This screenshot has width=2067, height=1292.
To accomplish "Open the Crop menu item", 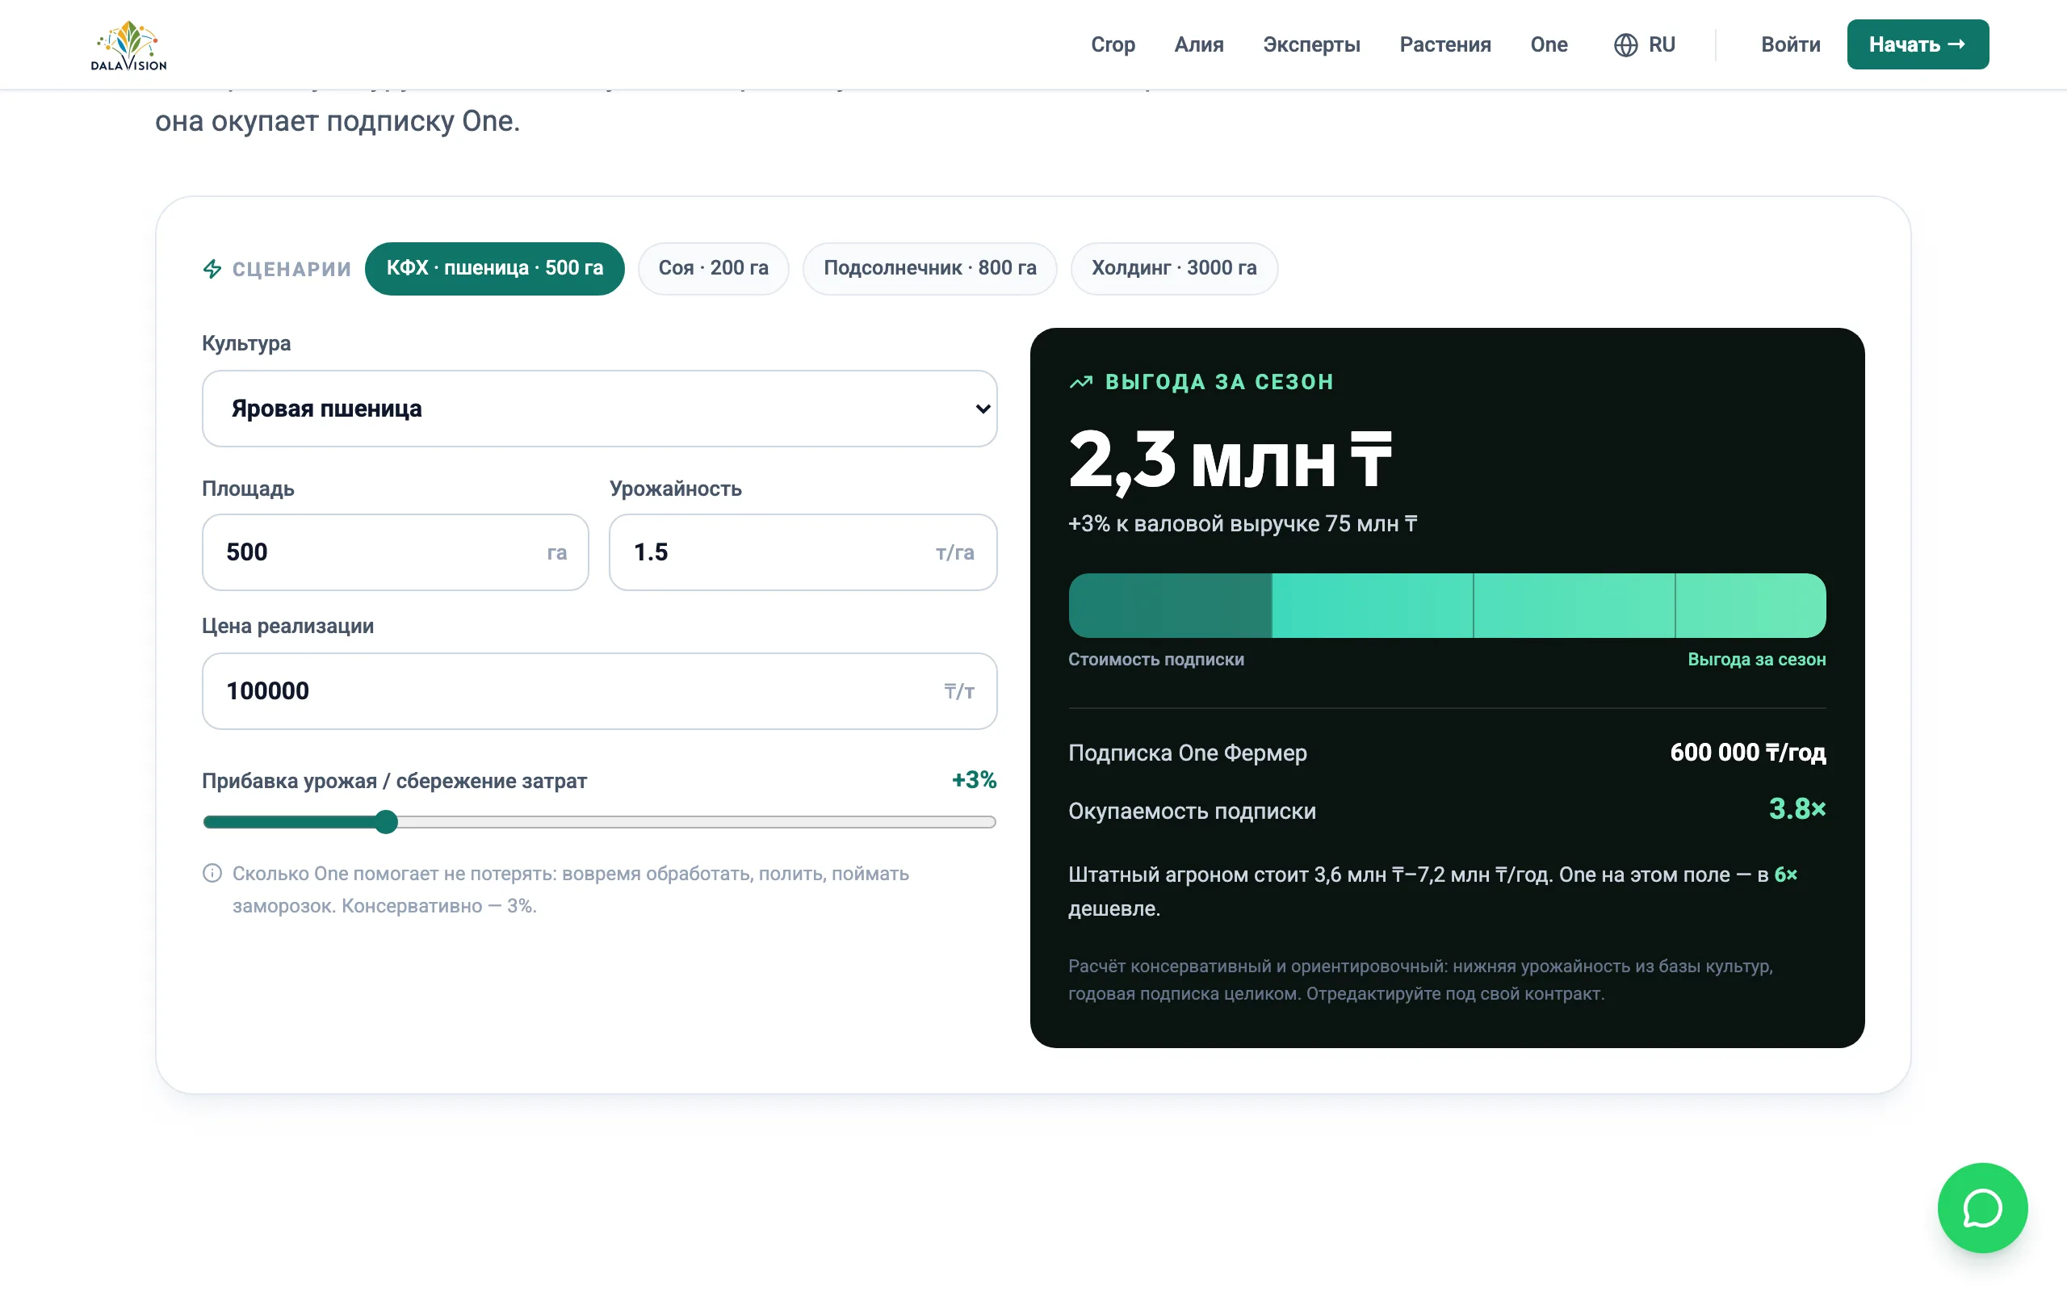I will [1112, 44].
